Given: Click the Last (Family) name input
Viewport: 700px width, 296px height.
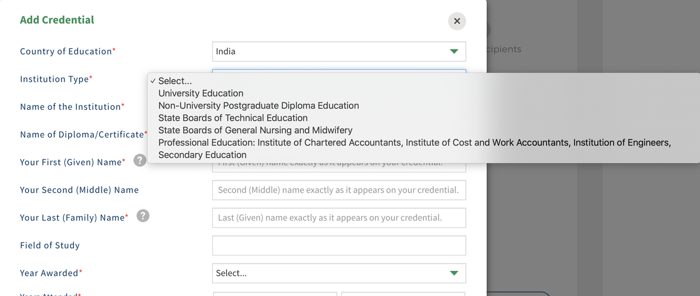Looking at the screenshot, I should (339, 217).
